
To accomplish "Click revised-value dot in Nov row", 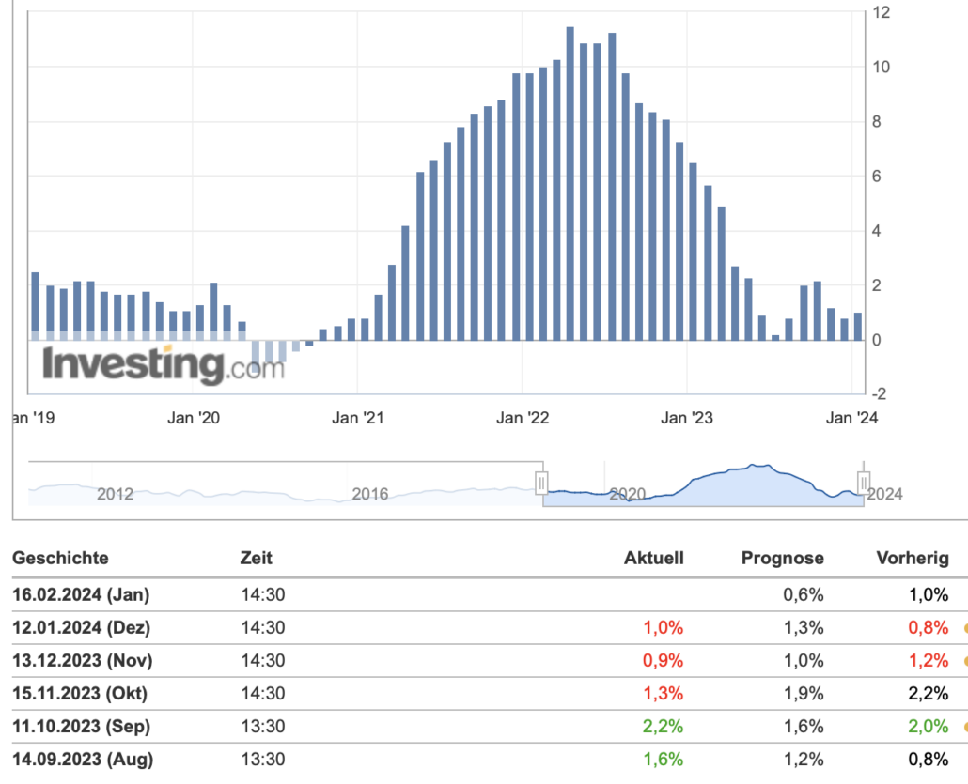I will pyautogui.click(x=964, y=661).
